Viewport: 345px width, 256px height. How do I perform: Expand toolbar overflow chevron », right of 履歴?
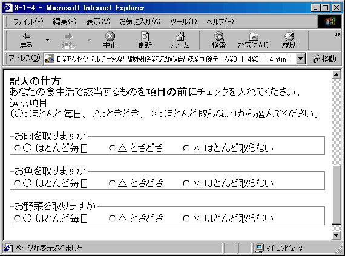coord(337,34)
